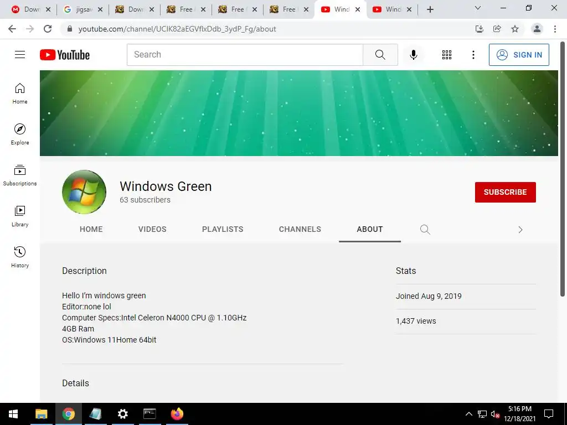Open Explore in the sidebar

click(x=20, y=134)
